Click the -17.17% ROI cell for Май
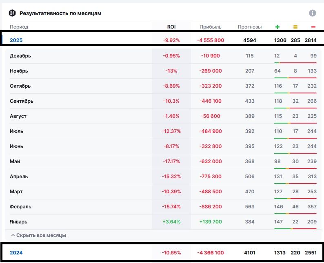Image resolution: width=324 pixels, height=263 pixels. (x=171, y=161)
